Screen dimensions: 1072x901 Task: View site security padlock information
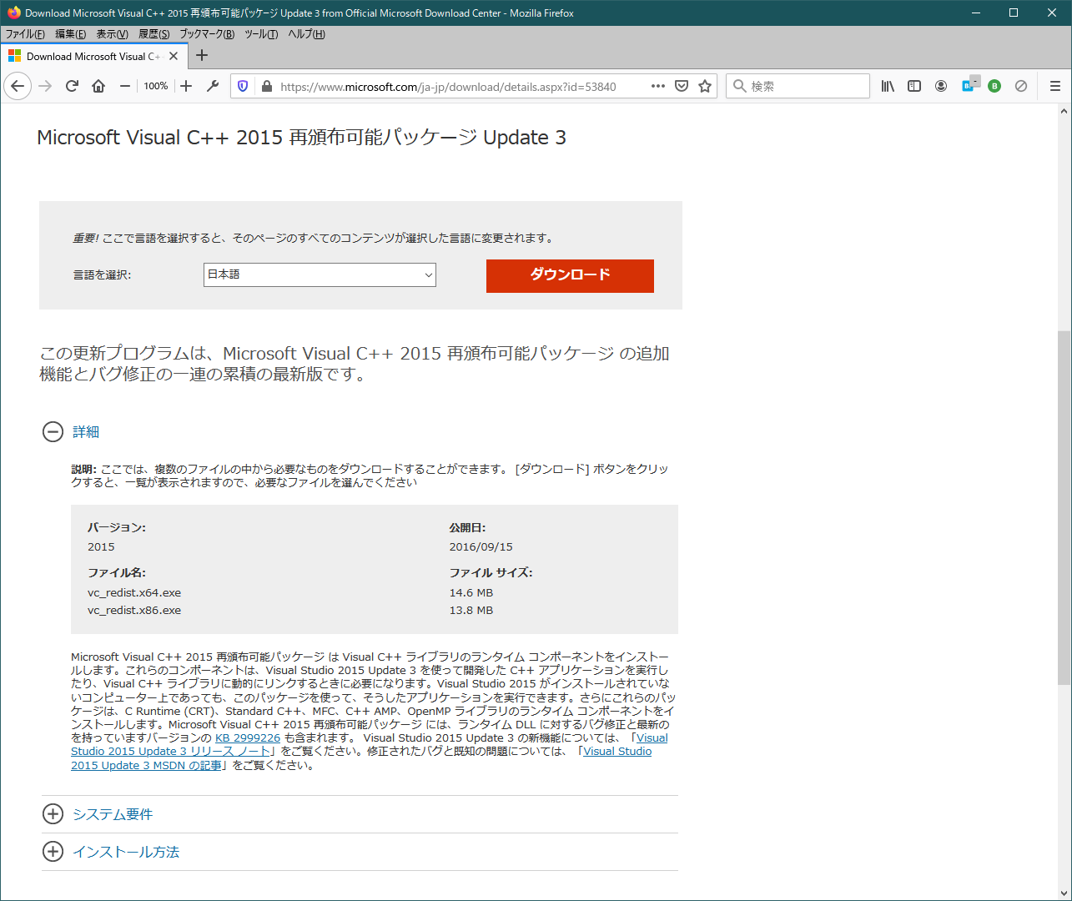click(267, 86)
